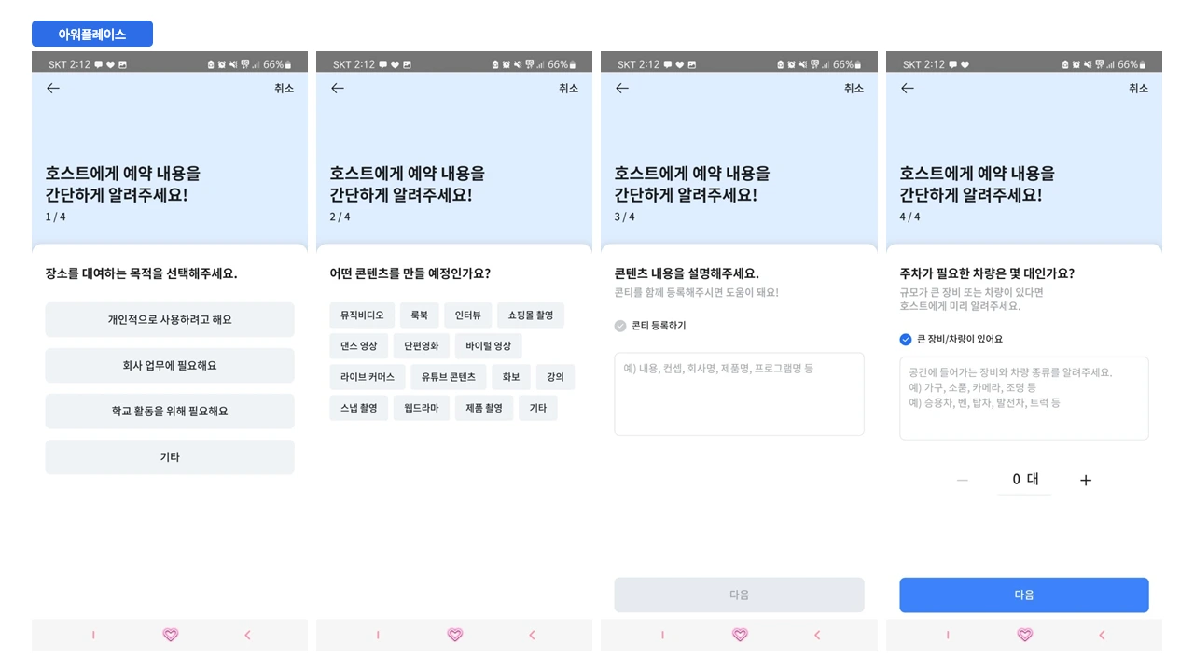Tap the header back arrow on step 3/4 screen

(x=622, y=88)
